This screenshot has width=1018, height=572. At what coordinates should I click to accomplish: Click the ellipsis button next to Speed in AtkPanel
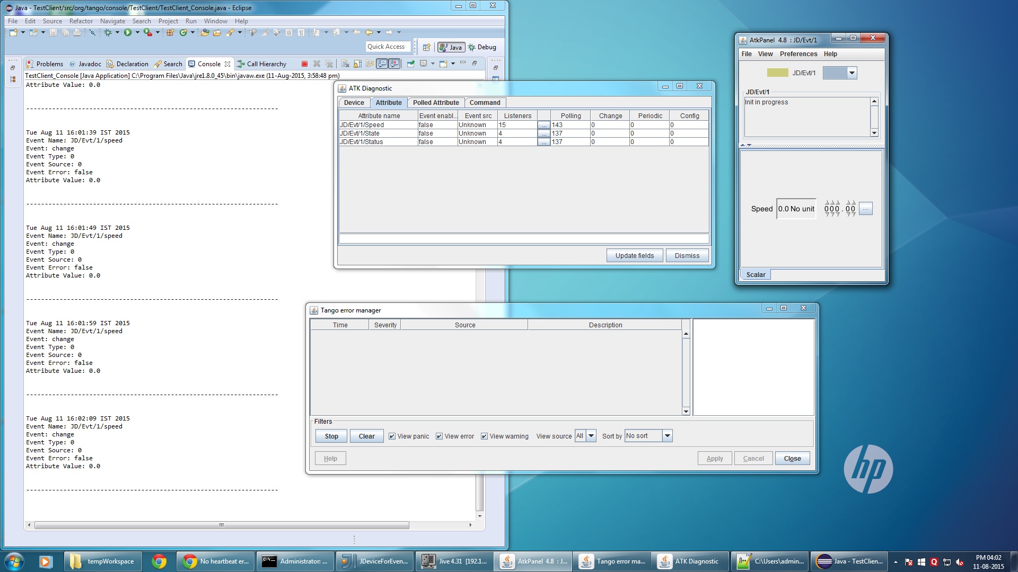point(865,209)
